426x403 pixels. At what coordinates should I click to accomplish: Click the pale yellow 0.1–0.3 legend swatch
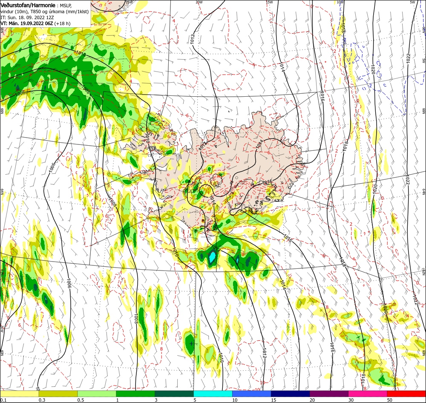20,394
